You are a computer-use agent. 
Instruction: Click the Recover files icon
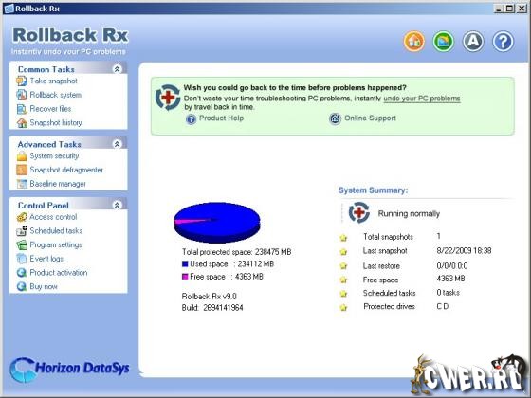click(x=22, y=109)
